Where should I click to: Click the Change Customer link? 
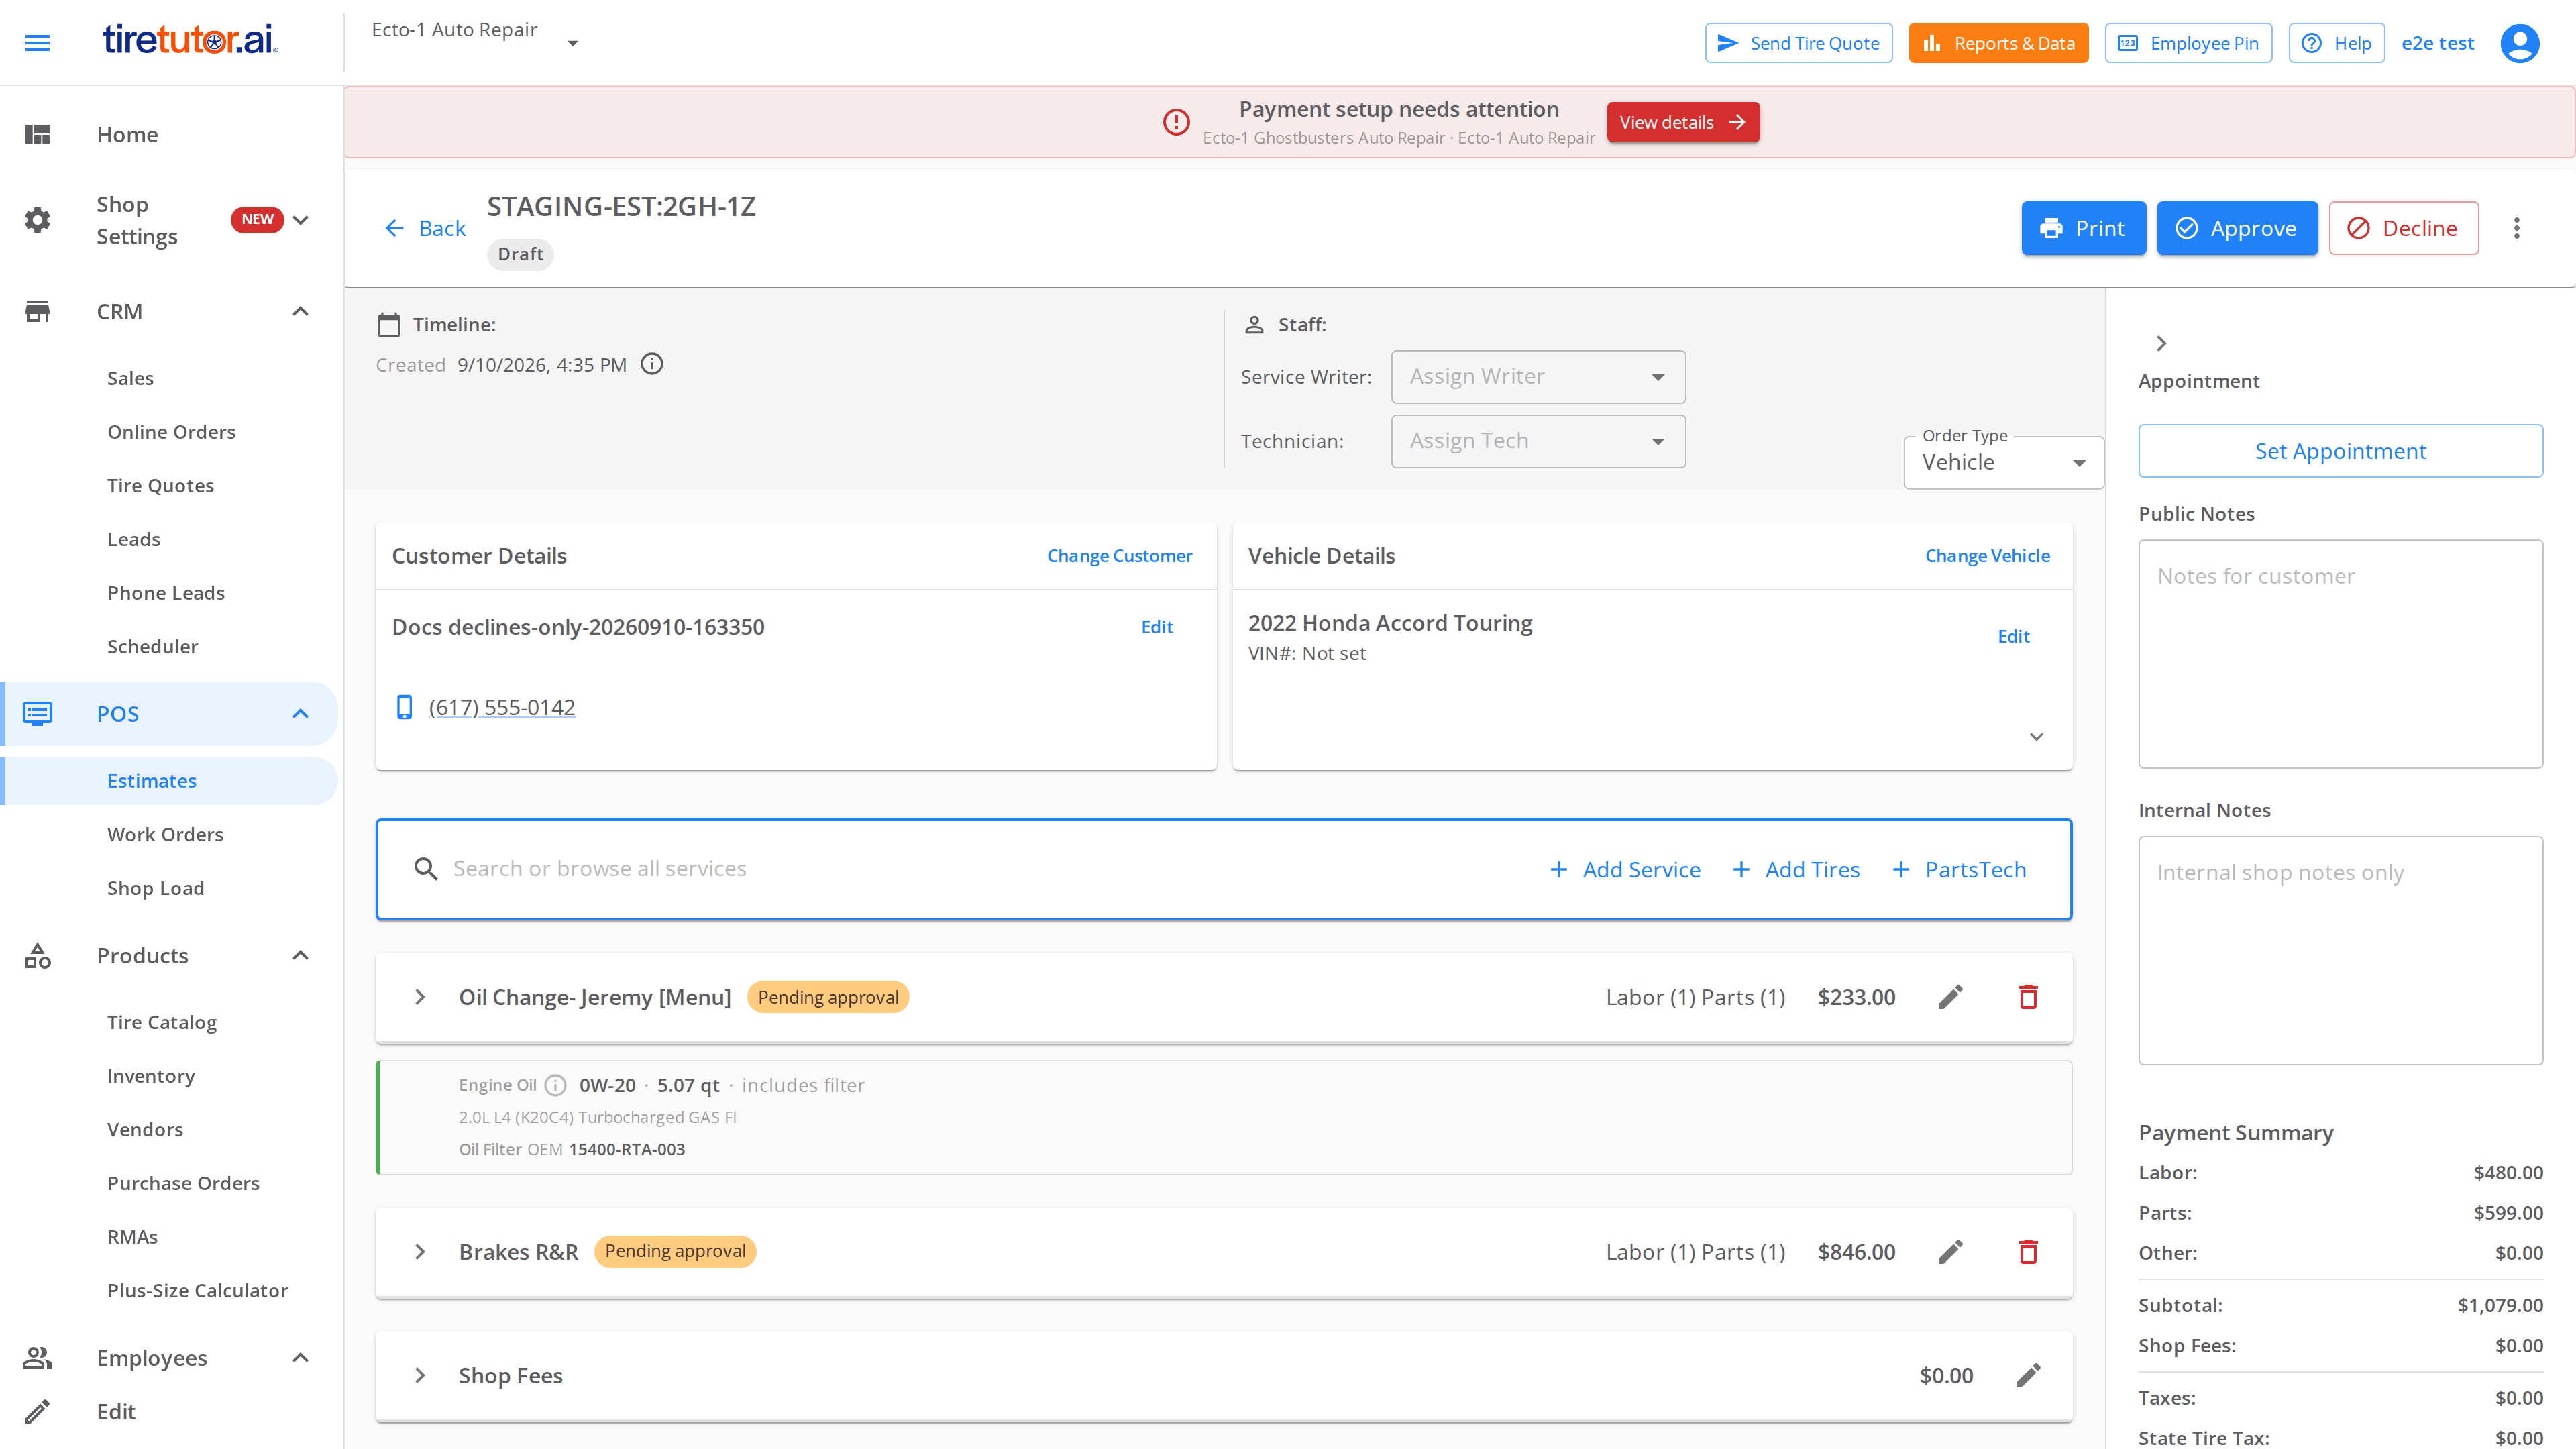click(x=1119, y=556)
